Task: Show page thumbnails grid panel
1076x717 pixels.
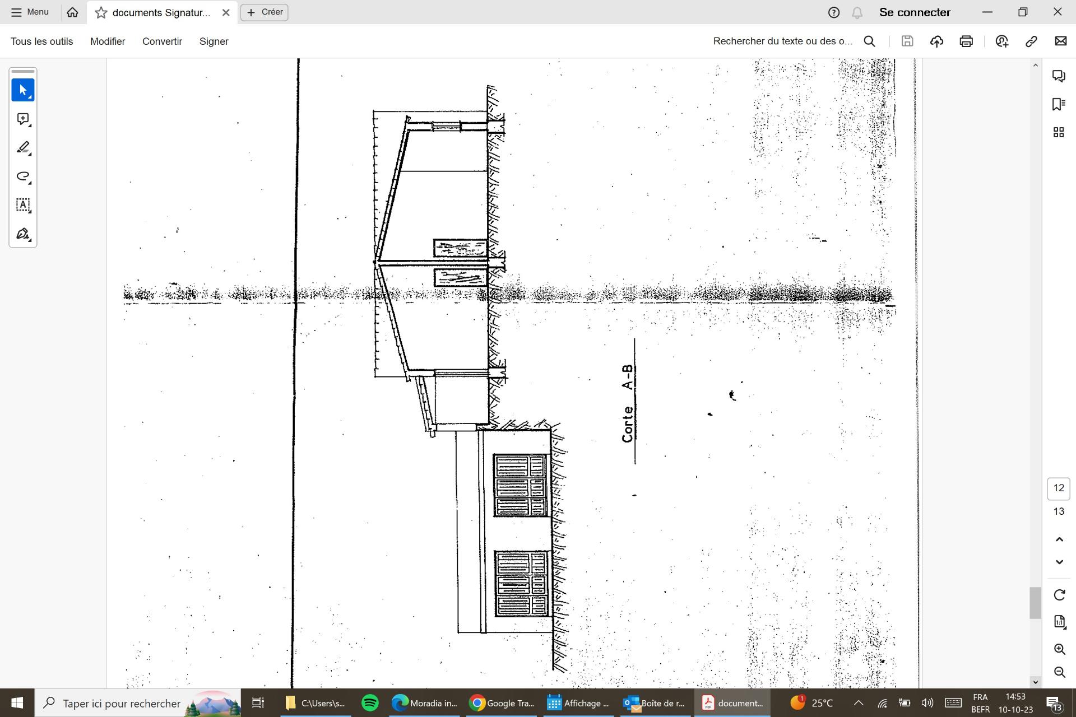Action: (1058, 132)
